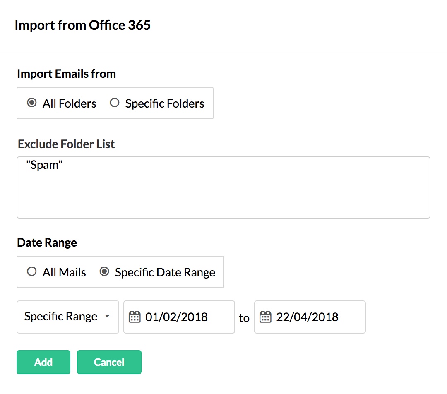
Task: Click the "to" text between date fields
Action: point(244,318)
